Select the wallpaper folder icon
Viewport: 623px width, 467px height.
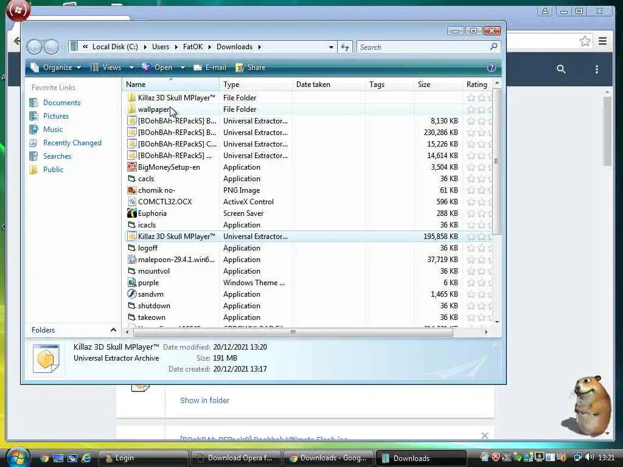(x=131, y=109)
